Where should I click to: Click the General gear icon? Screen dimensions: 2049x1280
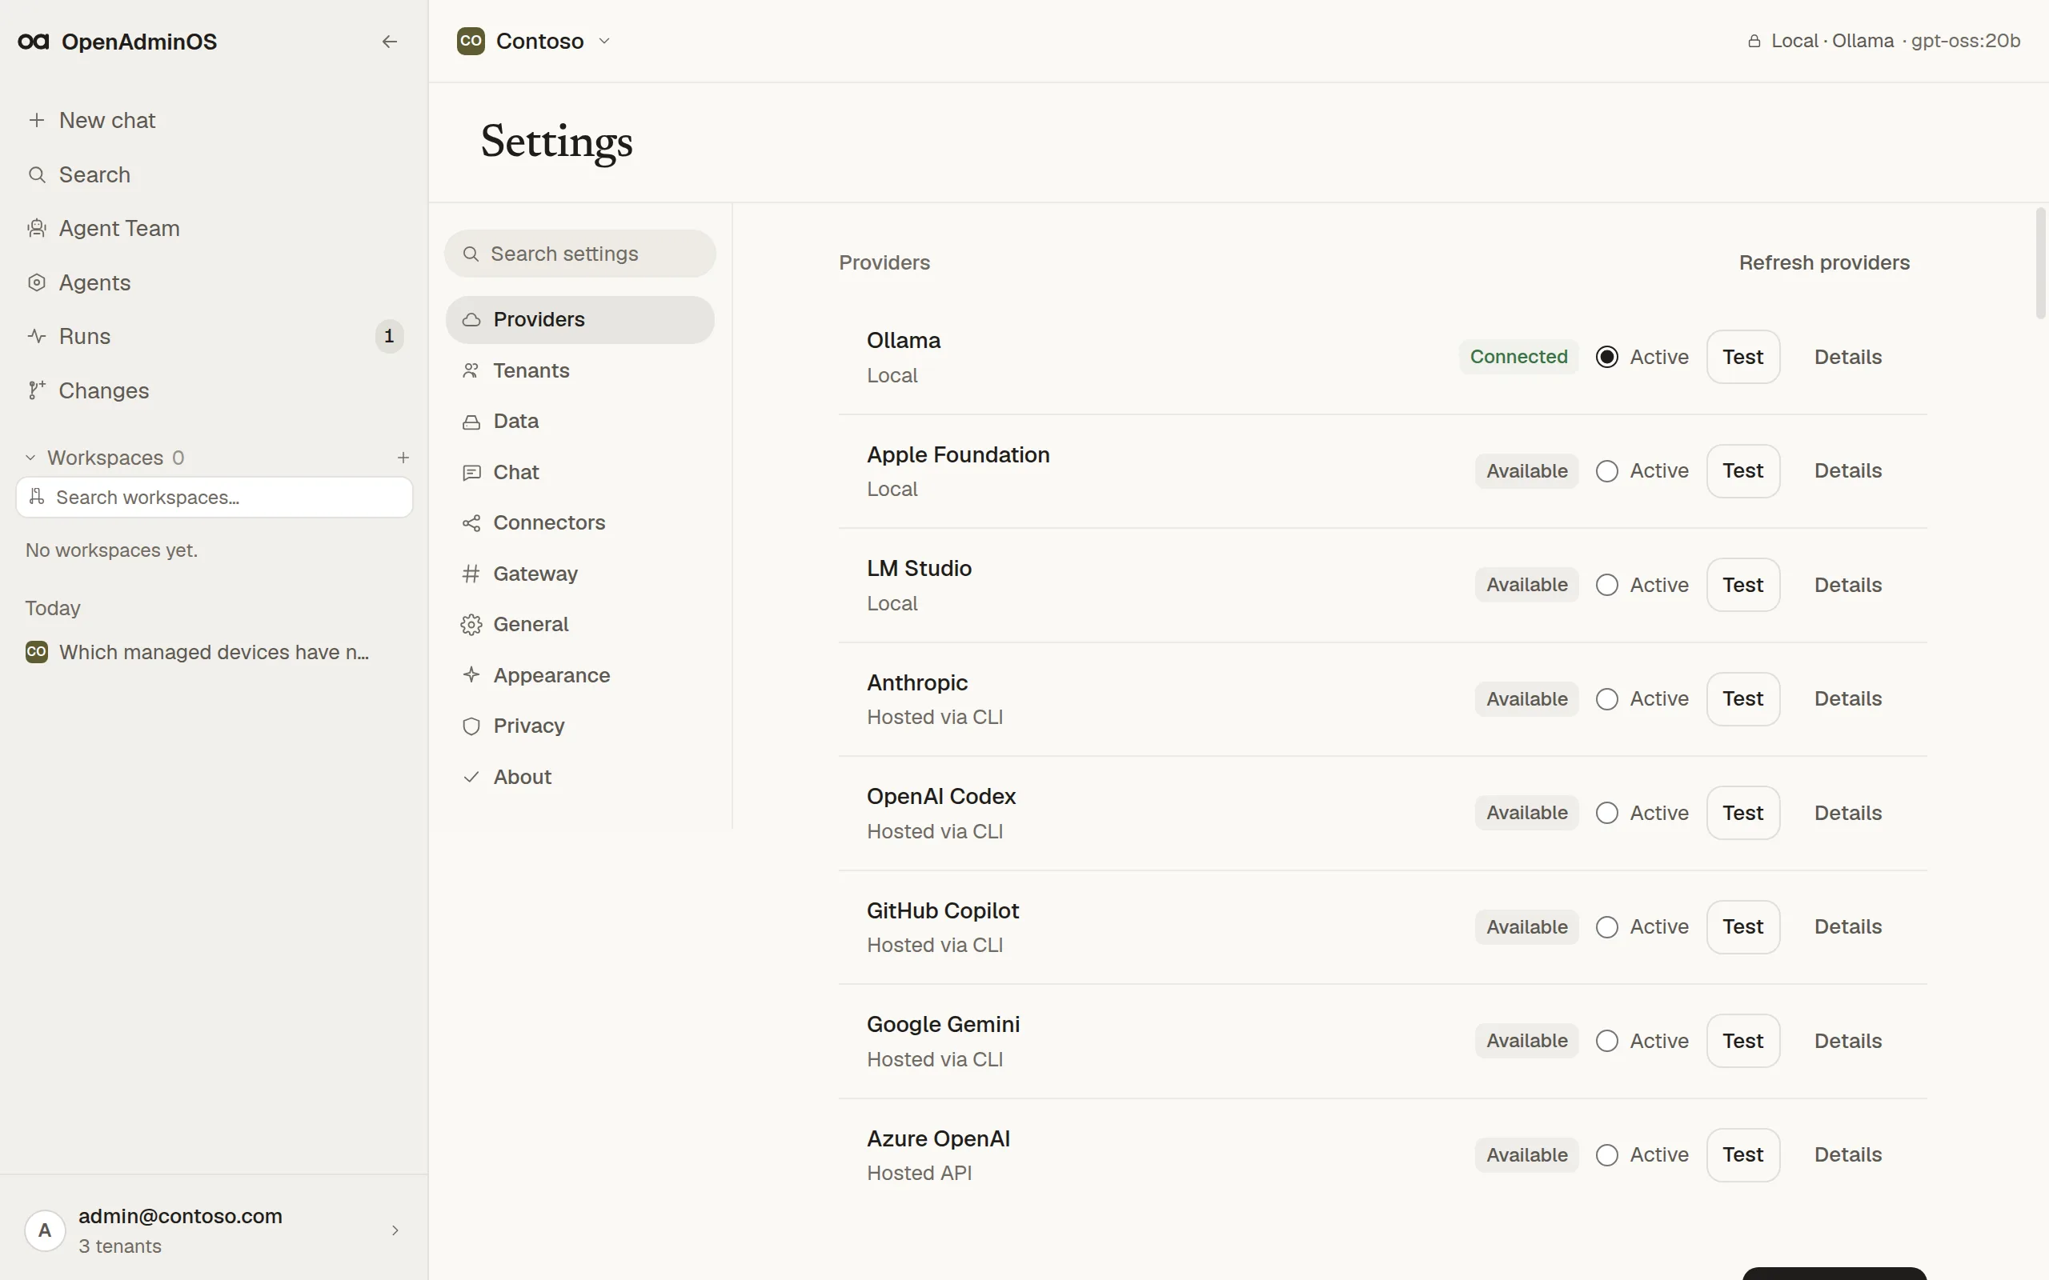point(471,625)
